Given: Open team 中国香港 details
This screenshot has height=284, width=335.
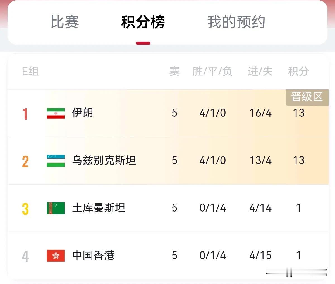Looking at the screenshot, I should (93, 256).
